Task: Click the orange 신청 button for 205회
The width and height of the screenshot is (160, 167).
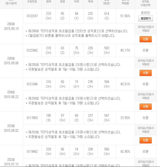Action: 146,73
